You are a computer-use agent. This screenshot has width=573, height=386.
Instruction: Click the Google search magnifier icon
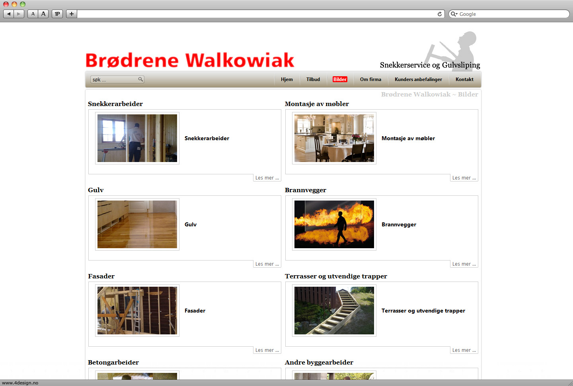click(x=454, y=14)
